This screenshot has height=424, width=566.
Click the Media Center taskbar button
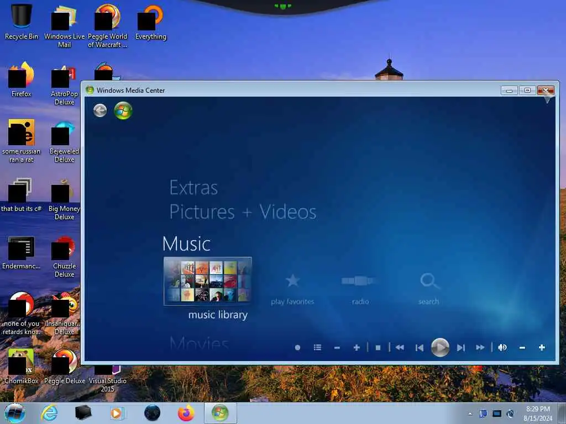click(220, 413)
